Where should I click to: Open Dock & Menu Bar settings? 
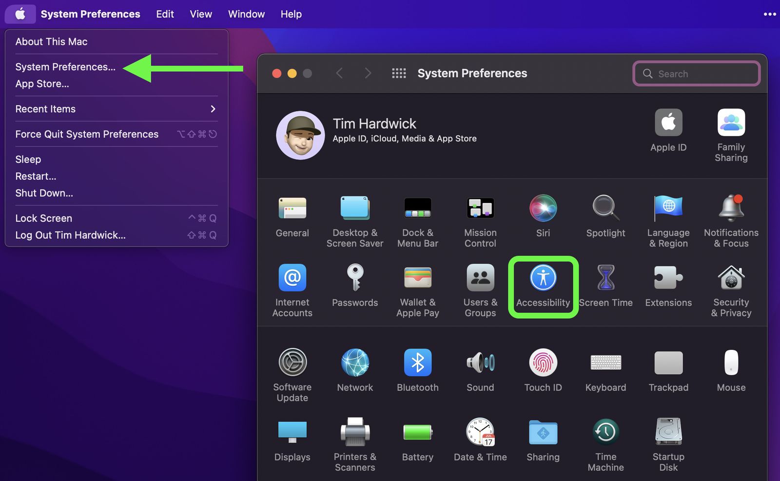point(417,220)
